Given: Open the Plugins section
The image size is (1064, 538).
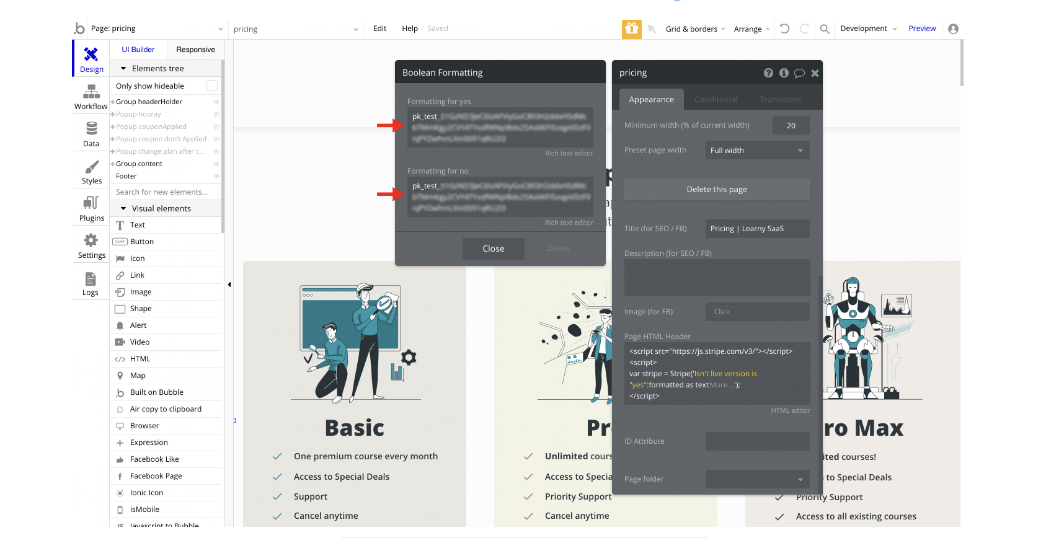Looking at the screenshot, I should click(x=91, y=208).
